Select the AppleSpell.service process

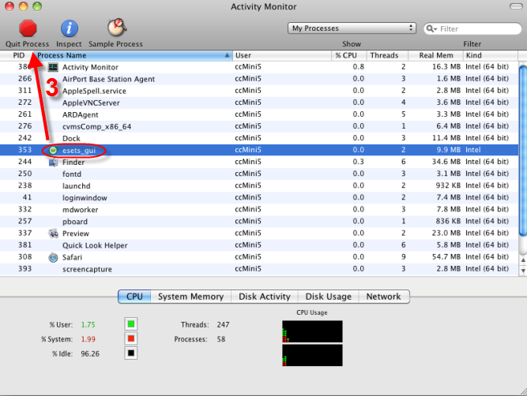pos(259,91)
